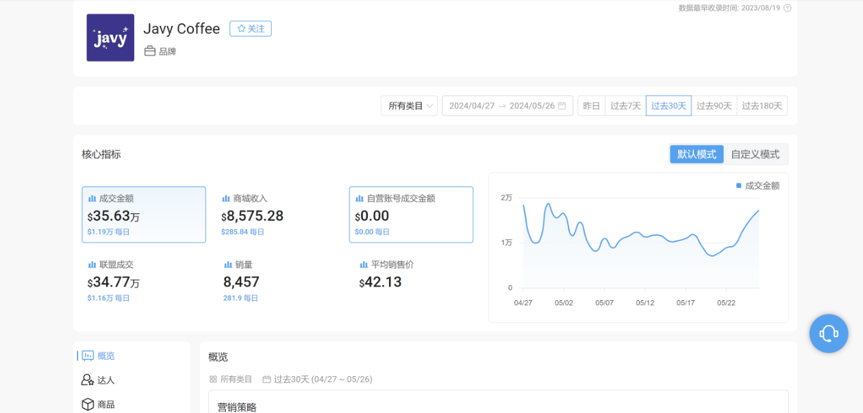Image resolution: width=863 pixels, height=413 pixels.
Task: Click the 概览 overview icon in sidebar
Action: coord(88,356)
